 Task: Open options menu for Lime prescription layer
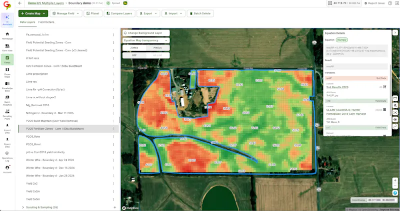[x=114, y=74]
